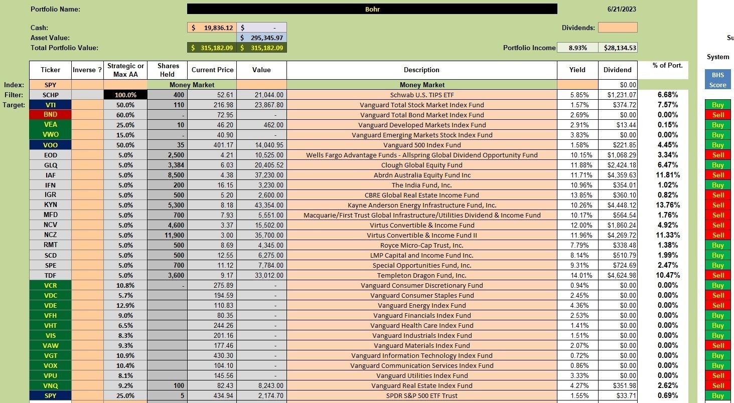This screenshot has width=734, height=403.
Task: Click the Yield column header
Action: tap(577, 70)
